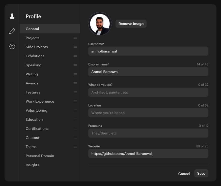Screen dimensions: 221x186
Task: Grab the reorder handle beside Speaking
Action: point(75,65)
